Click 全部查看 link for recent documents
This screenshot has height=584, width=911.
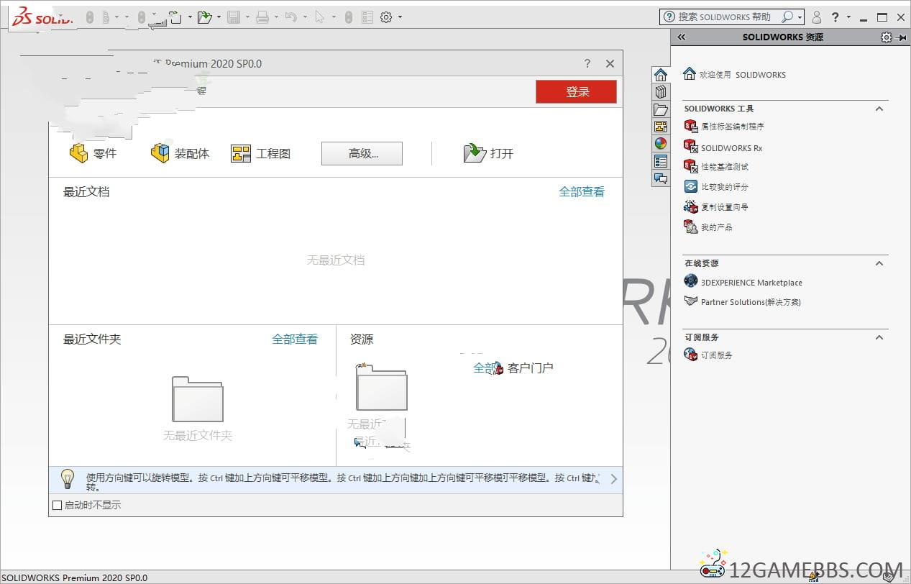(x=582, y=192)
